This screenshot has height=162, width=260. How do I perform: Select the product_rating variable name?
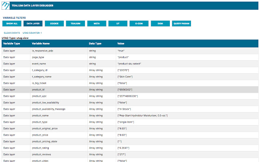pos(40,148)
